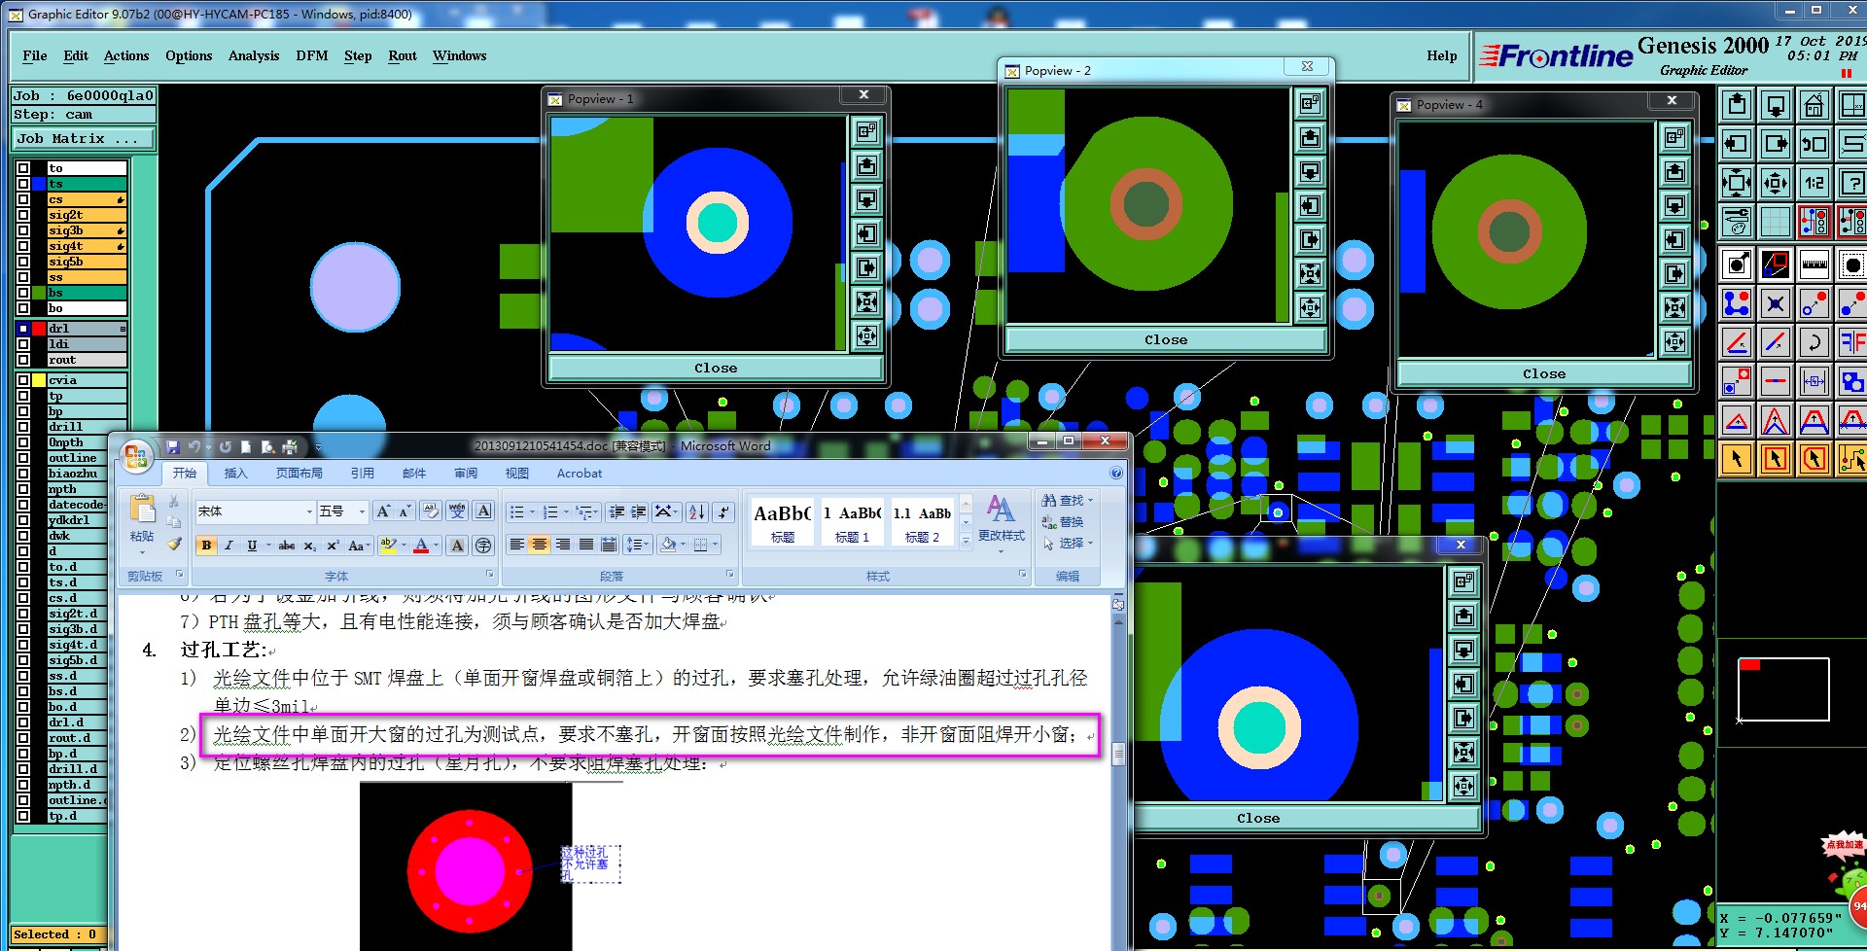Select the ruler measure tool icon
The image size is (1867, 951).
pyautogui.click(x=1814, y=264)
